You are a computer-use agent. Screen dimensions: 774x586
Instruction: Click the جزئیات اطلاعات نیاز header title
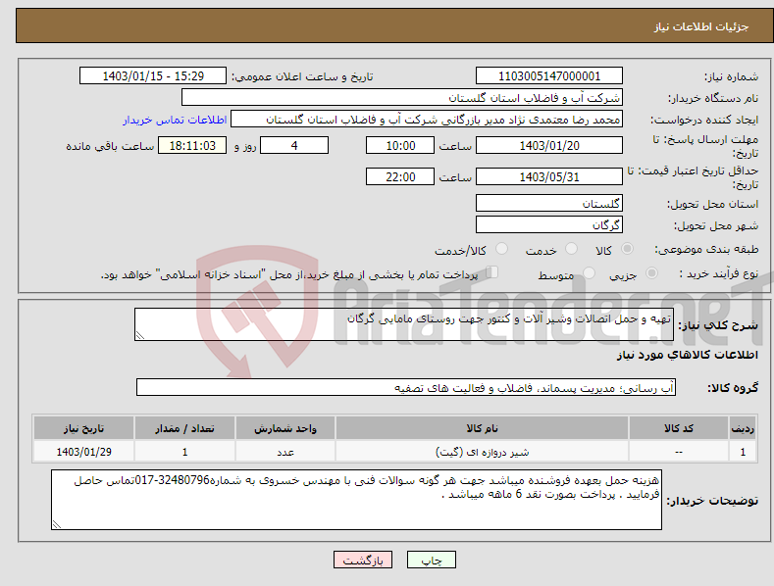pos(701,26)
